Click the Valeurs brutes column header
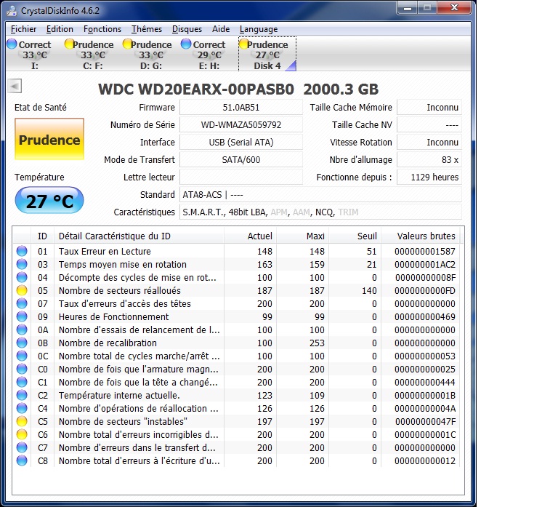The height and width of the screenshot is (507, 558). (420, 236)
